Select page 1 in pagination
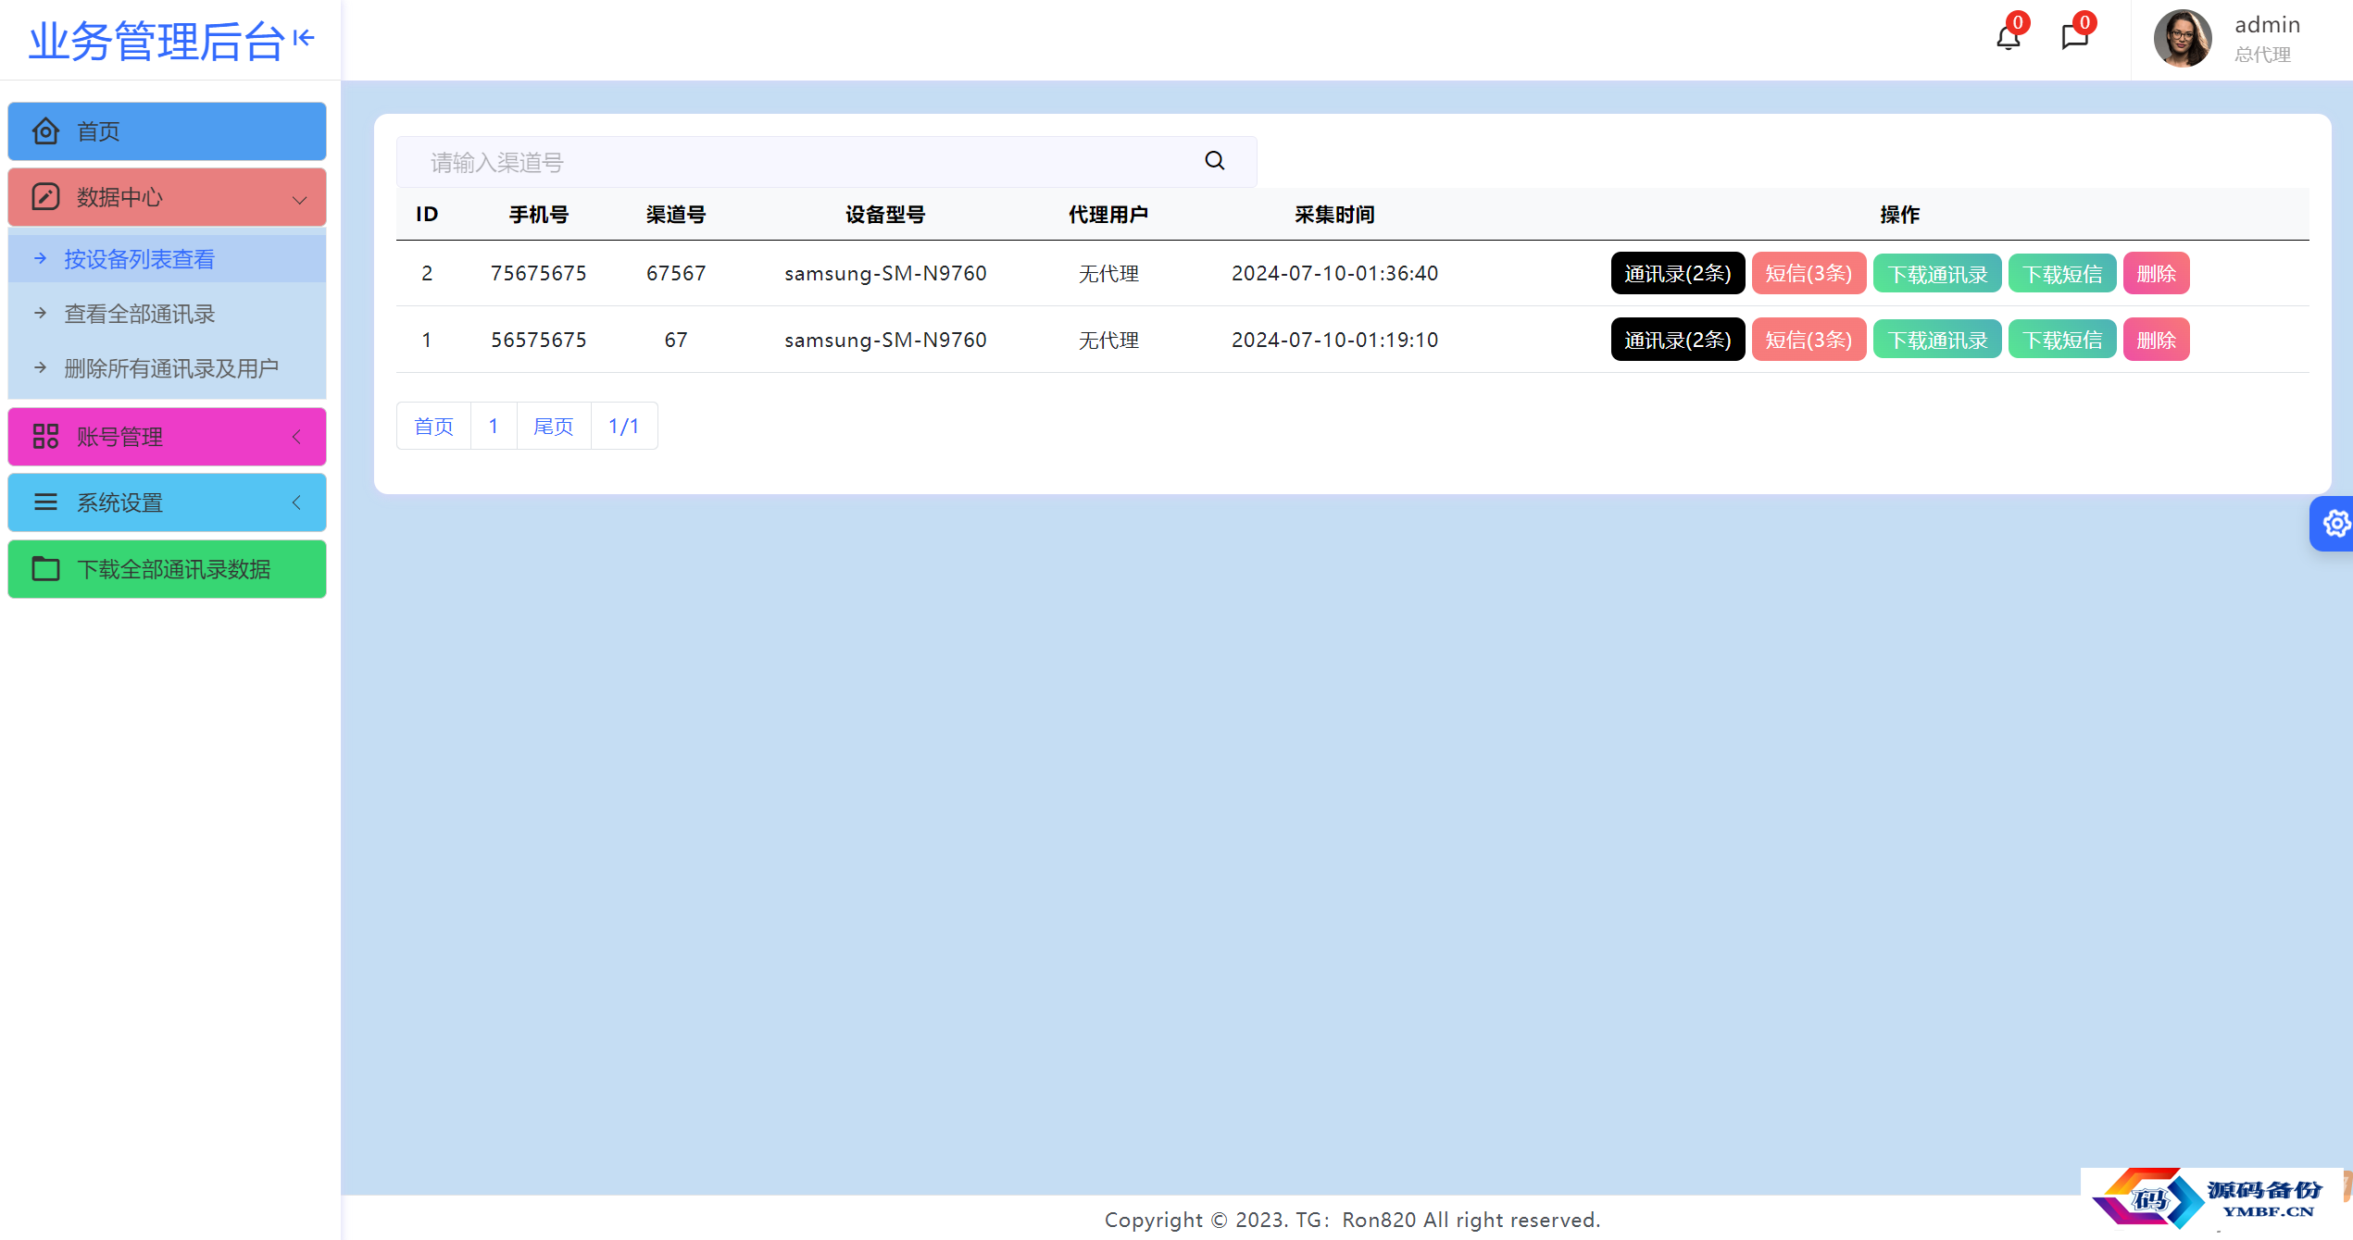2353x1240 pixels. pyautogui.click(x=494, y=426)
